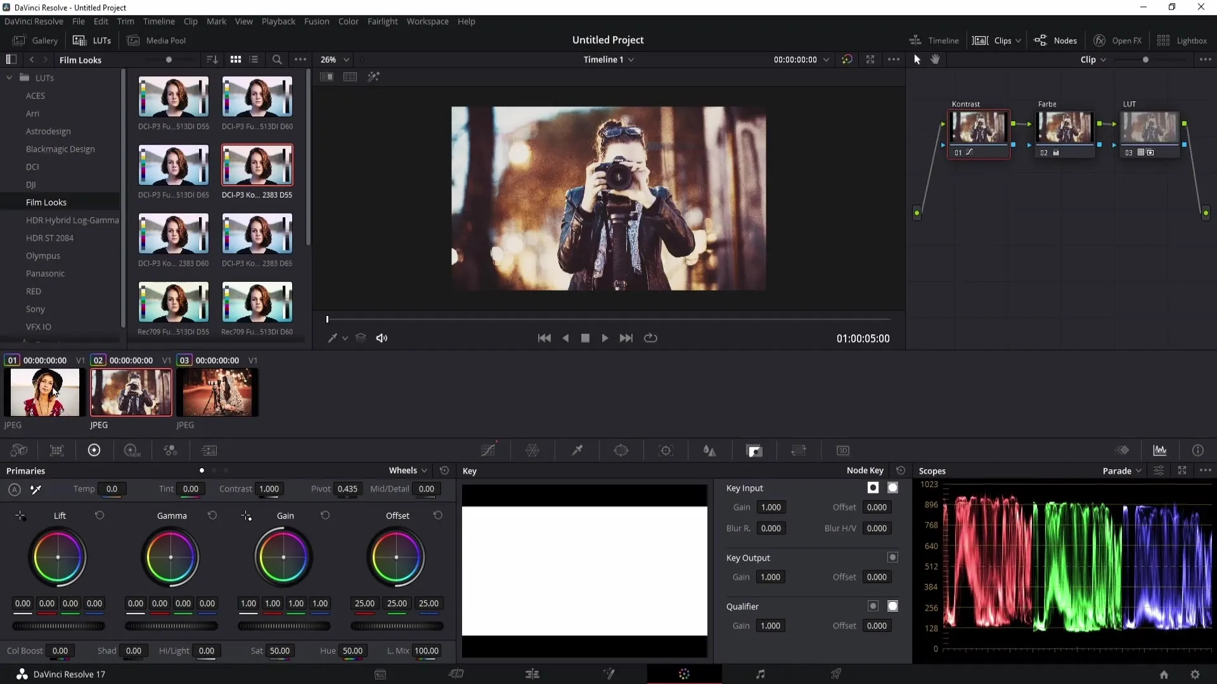This screenshot has height=684, width=1217.
Task: Open the Stereoscopic 3D palette
Action: [843, 450]
